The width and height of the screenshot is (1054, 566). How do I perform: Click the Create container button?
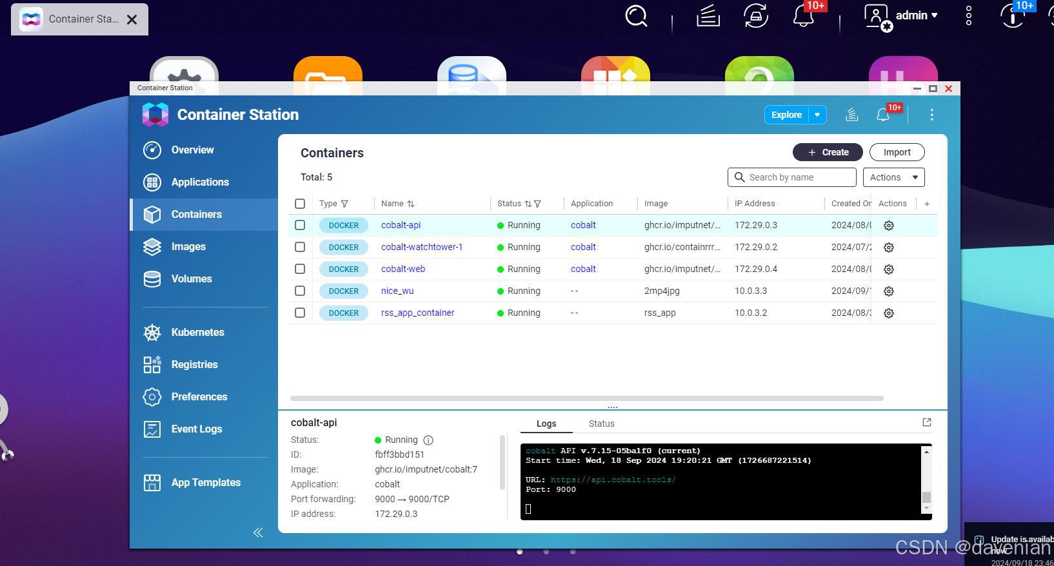[x=828, y=152]
